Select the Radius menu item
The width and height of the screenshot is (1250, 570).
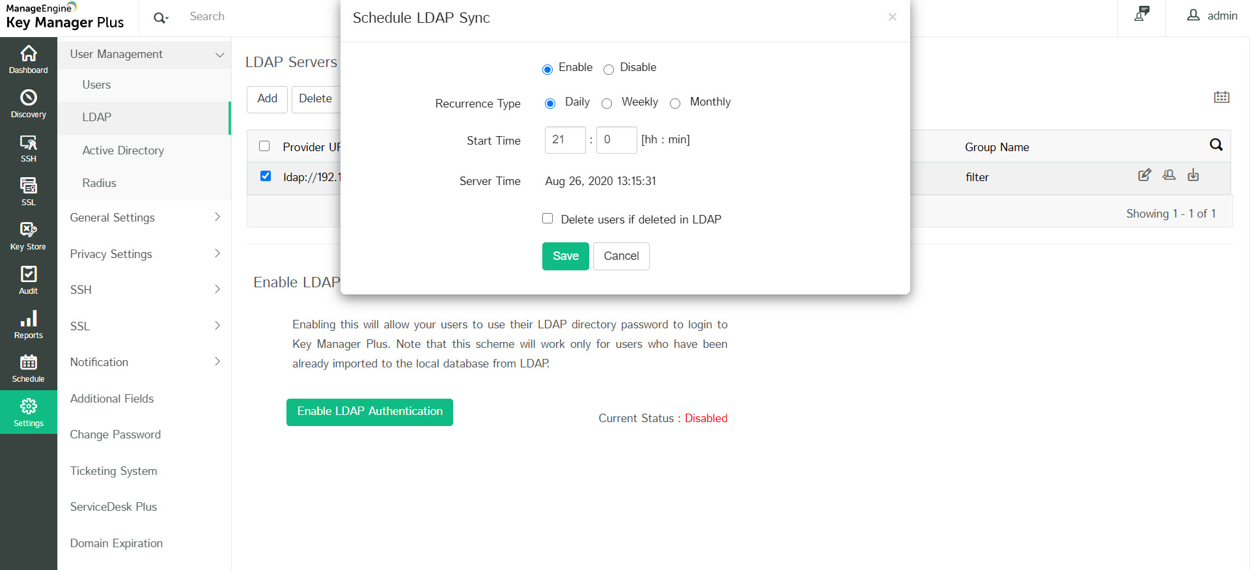pyautogui.click(x=99, y=183)
